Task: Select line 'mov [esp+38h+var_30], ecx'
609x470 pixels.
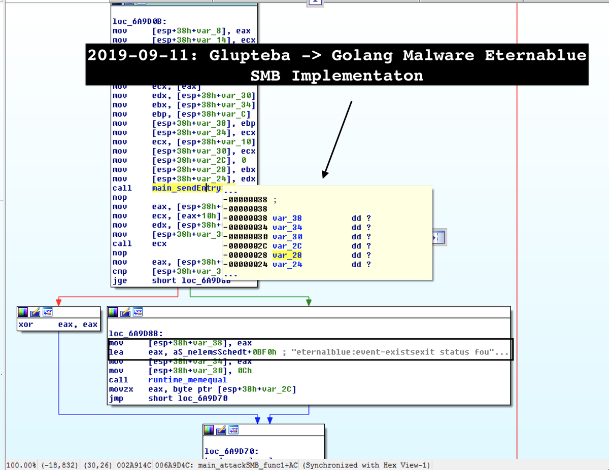Action: 184,151
